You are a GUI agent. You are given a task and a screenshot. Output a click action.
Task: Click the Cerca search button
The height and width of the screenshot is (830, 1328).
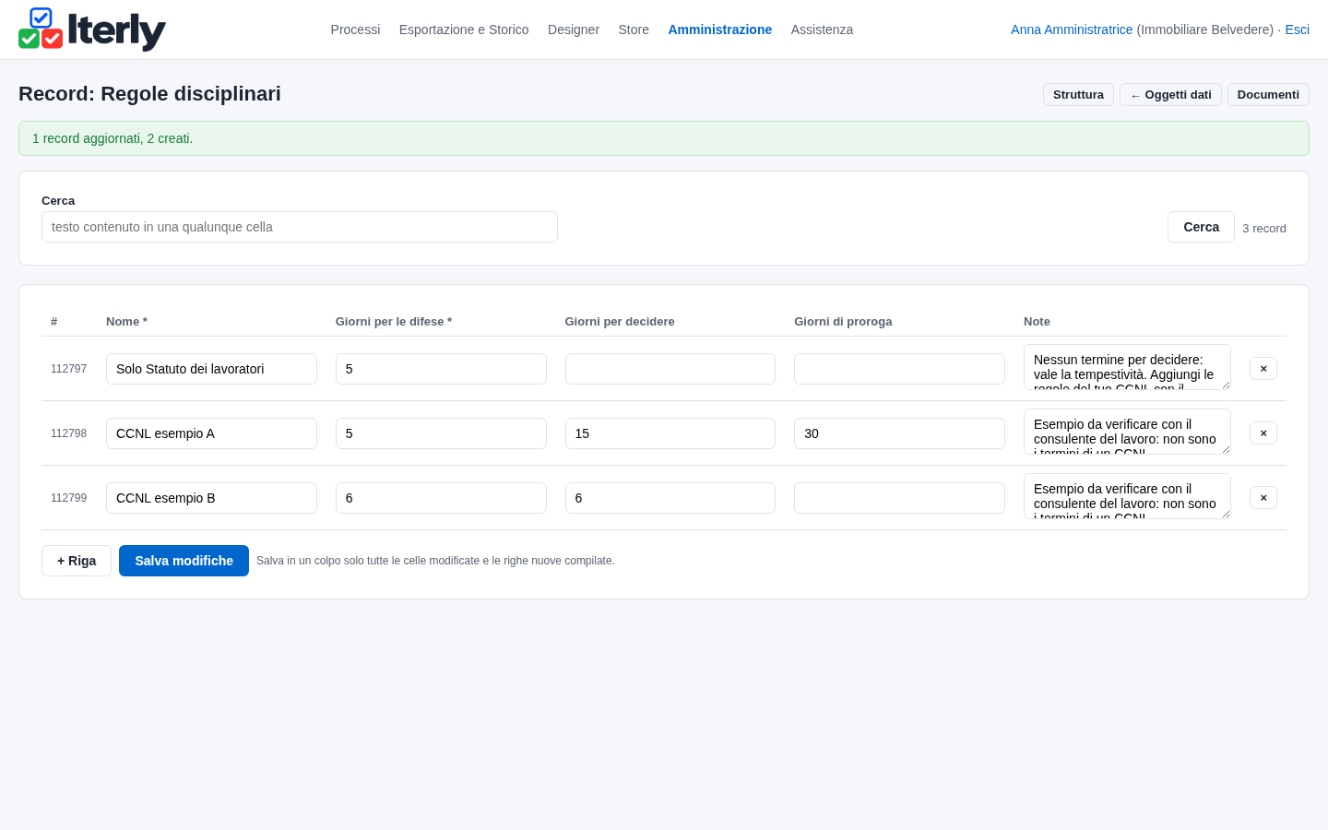1201,227
